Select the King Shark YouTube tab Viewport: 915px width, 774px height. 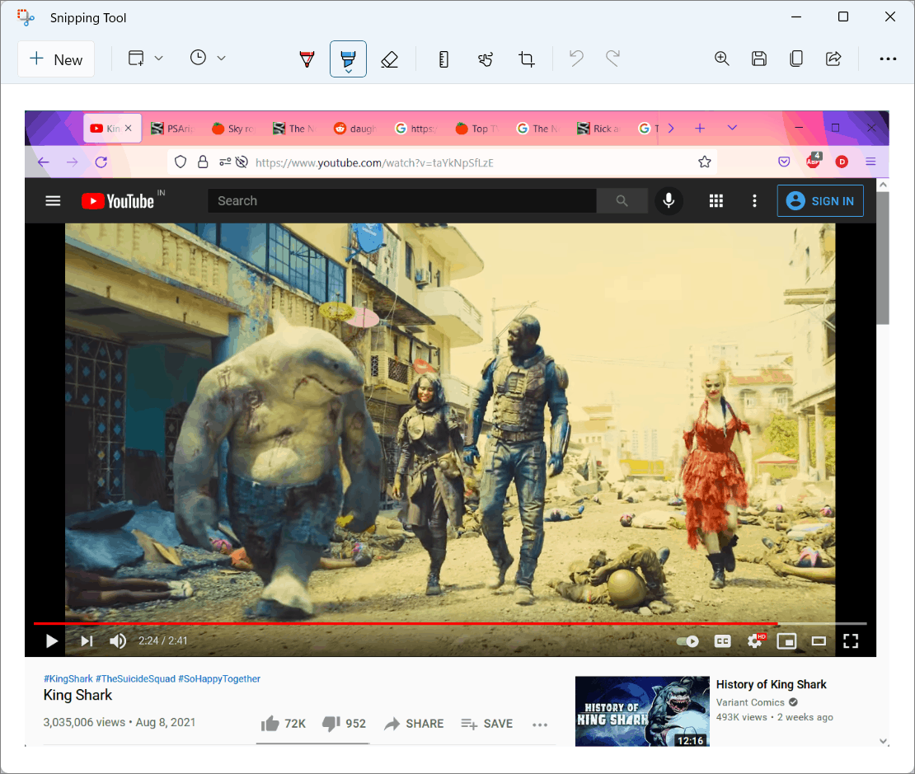(x=106, y=129)
